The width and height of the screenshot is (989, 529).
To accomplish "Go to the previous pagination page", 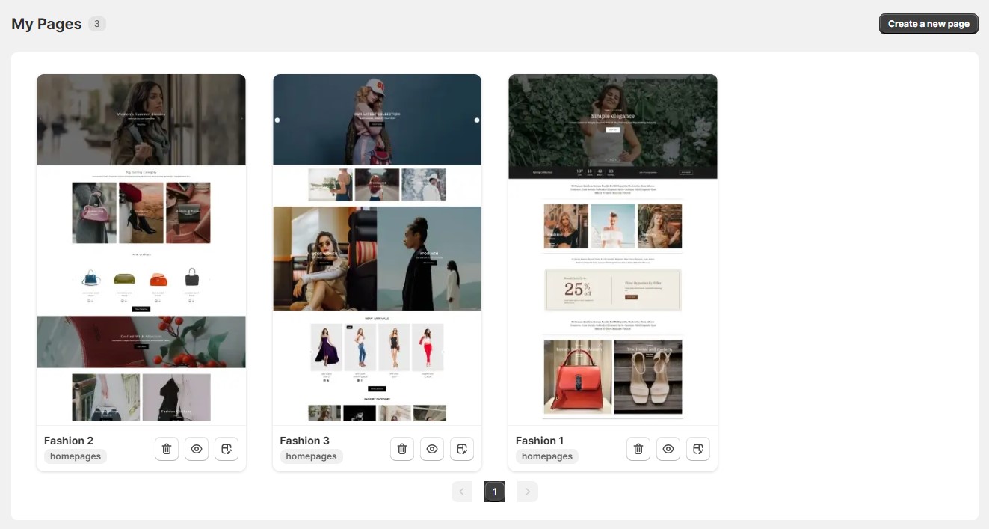I will coord(462,492).
